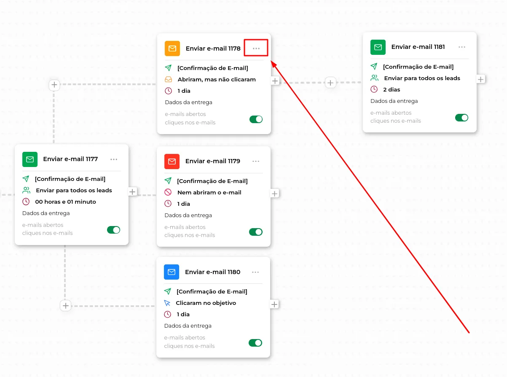Click '[Confirmação de E-mail]' in e-mail 1178 card

pos(213,68)
